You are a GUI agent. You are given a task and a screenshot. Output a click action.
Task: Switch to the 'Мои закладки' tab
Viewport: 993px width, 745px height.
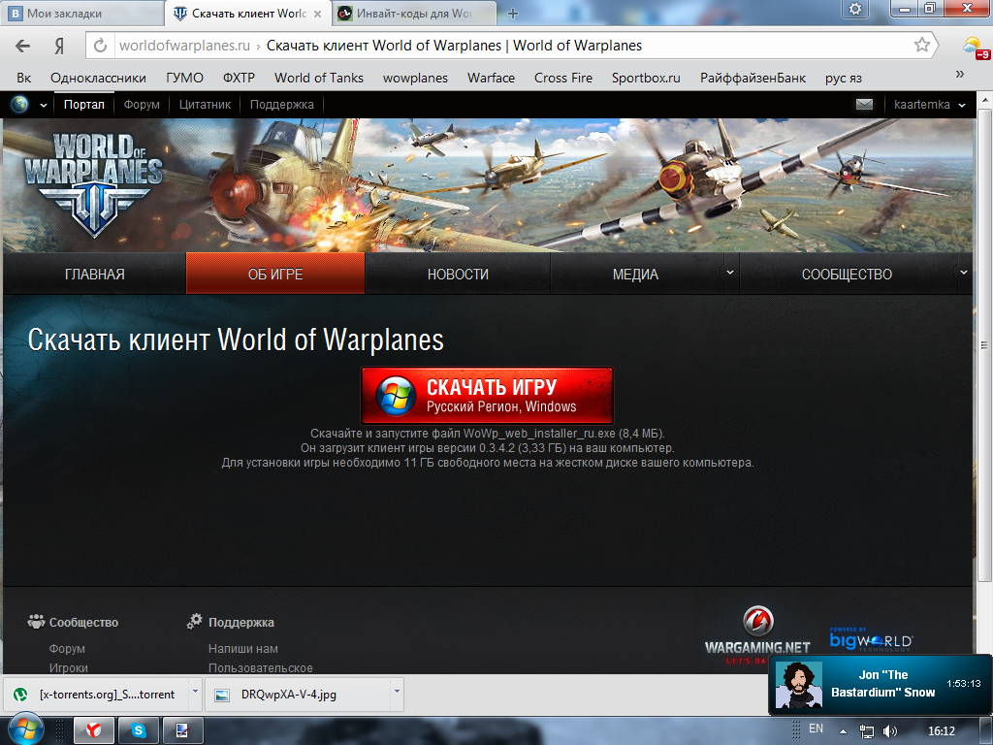[x=82, y=14]
